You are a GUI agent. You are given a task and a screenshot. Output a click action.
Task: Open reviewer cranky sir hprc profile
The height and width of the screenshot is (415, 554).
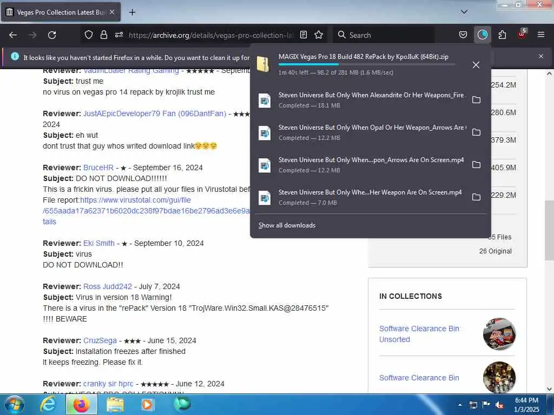pos(108,384)
